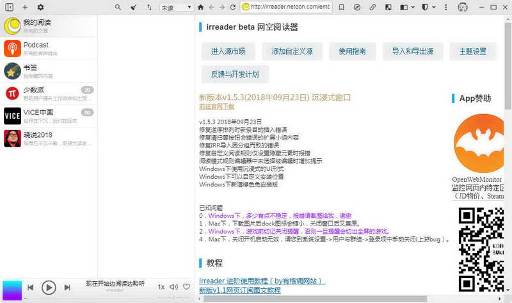Add a new feed with plus icon
This screenshot has height=303, width=512.
coord(25,7)
